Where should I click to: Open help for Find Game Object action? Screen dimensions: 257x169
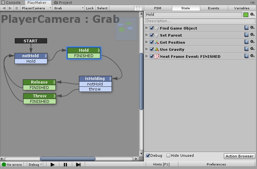(246, 28)
